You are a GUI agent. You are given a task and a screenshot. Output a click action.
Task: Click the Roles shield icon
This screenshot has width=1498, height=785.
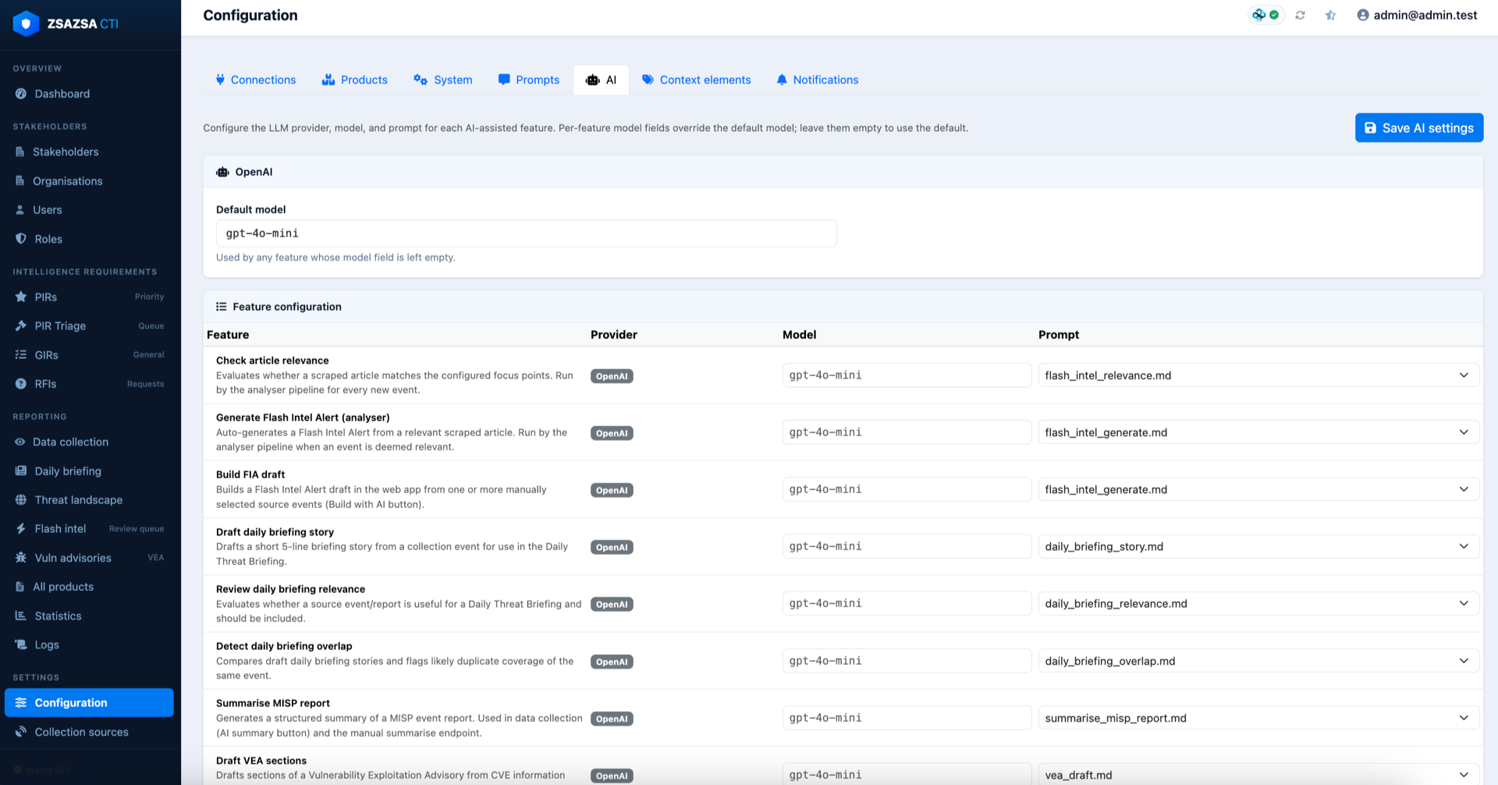click(x=21, y=239)
